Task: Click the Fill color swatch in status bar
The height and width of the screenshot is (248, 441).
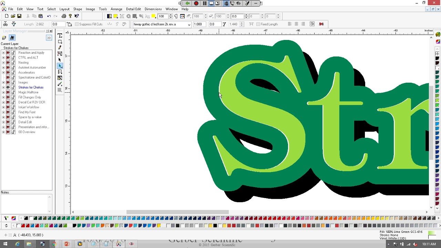Action: point(432,233)
